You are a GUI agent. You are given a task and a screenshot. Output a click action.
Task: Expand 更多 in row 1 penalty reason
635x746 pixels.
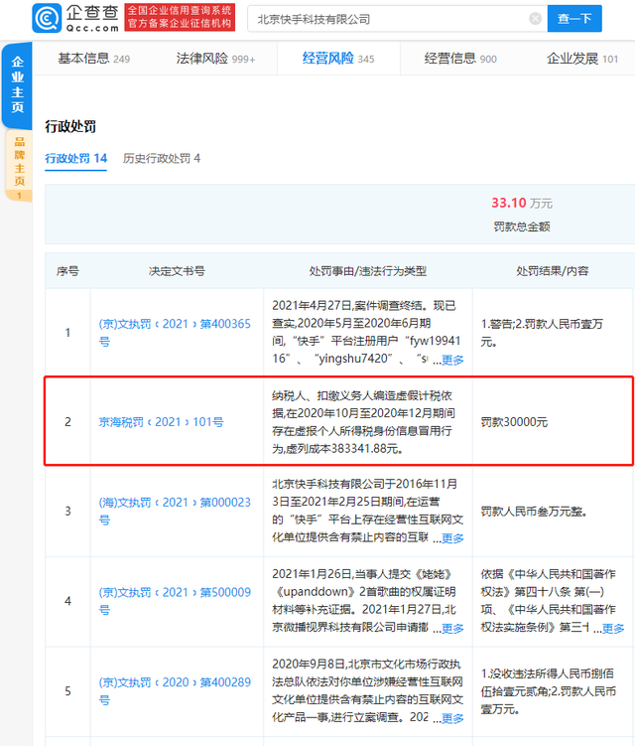click(x=452, y=360)
